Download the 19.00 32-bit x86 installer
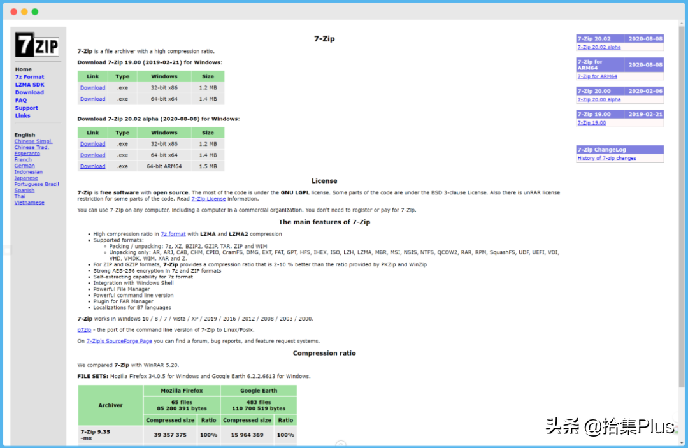The image size is (688, 448). [x=92, y=88]
